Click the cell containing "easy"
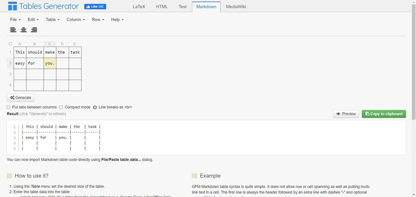 (20, 63)
